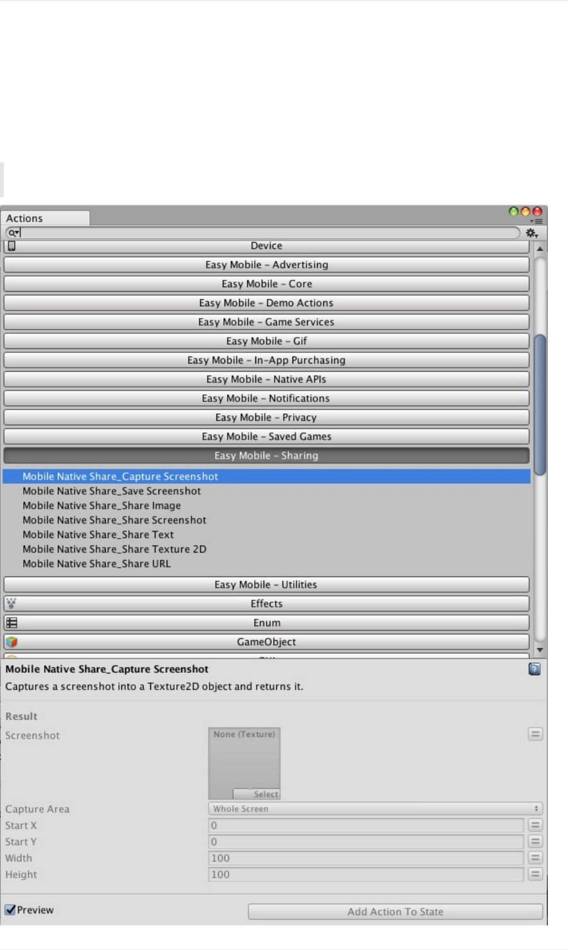Viewport: 568px width, 950px height.
Task: Select the Actions tab
Action: (x=45, y=218)
